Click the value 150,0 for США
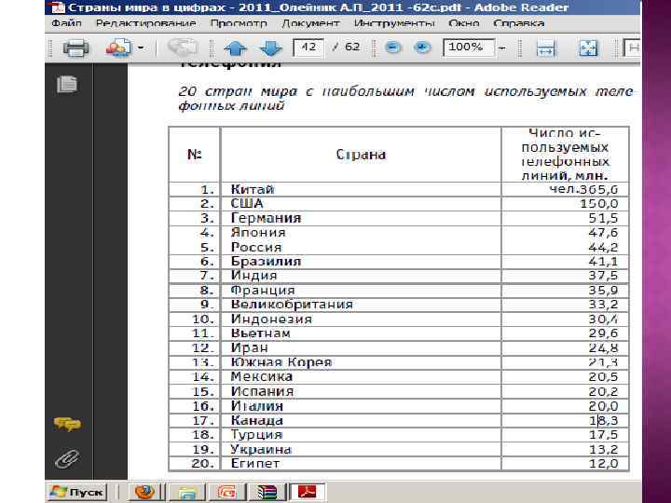 (x=598, y=204)
